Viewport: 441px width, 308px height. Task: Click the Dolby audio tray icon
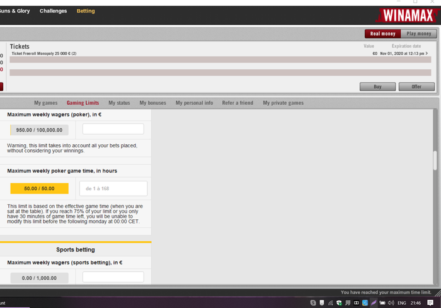(x=357, y=303)
